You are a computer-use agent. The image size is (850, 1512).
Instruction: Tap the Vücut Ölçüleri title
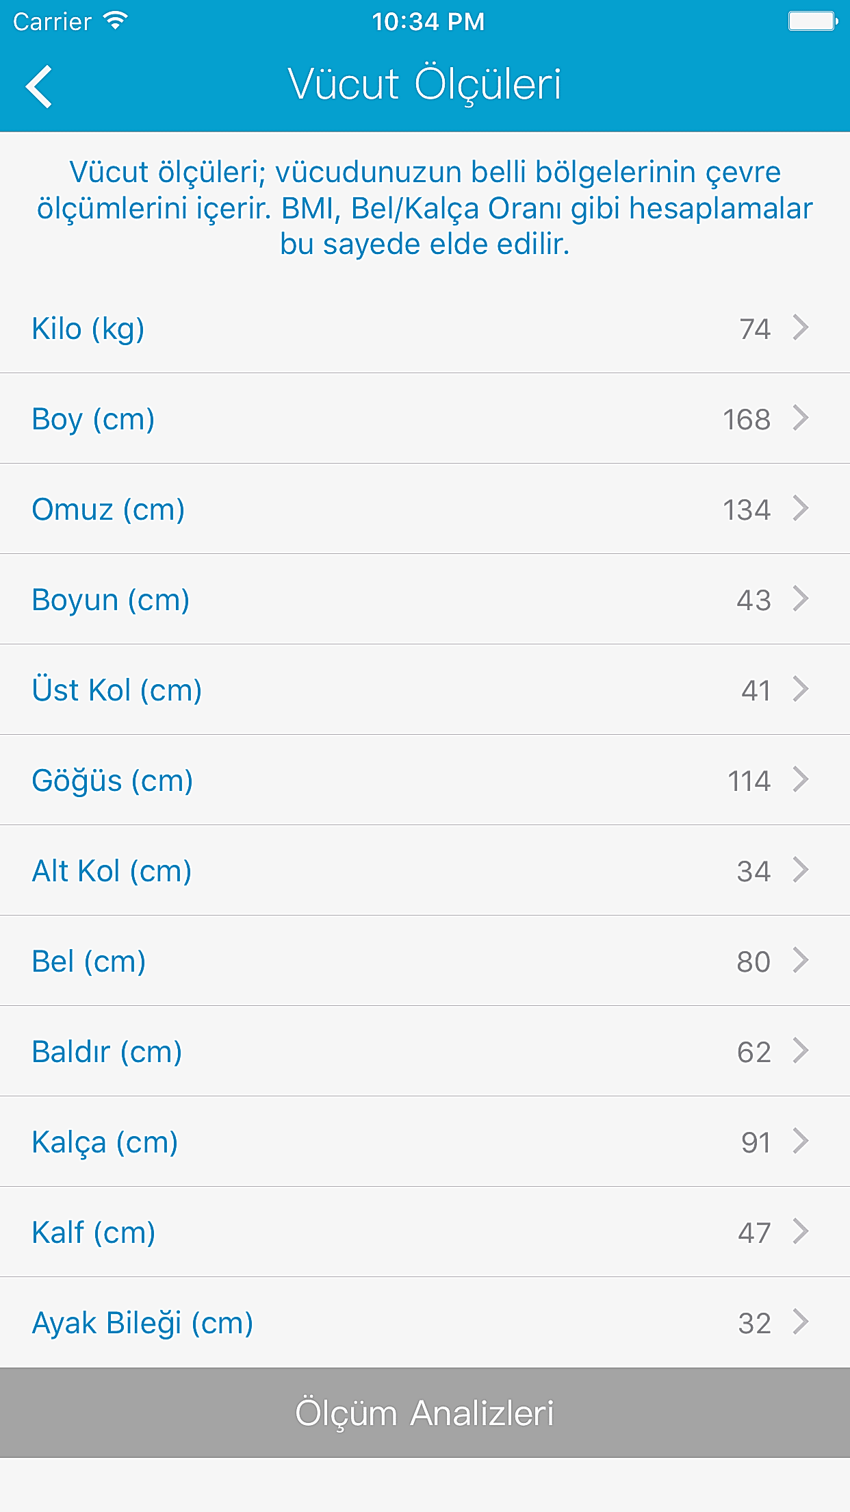pos(424,85)
